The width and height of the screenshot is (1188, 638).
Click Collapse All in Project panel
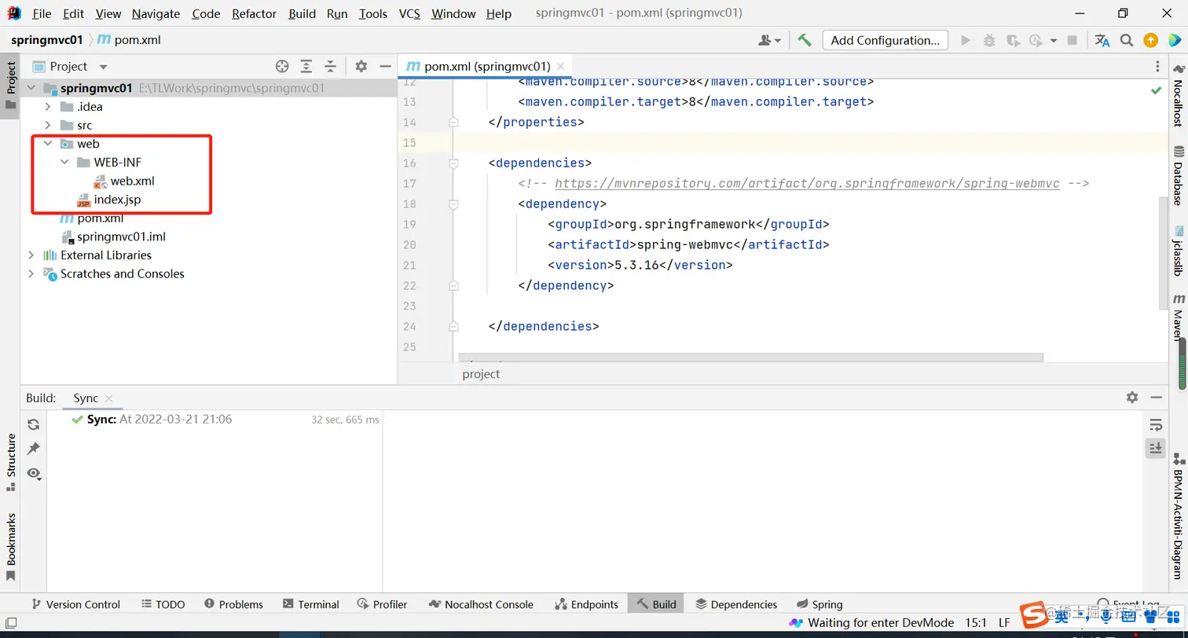click(331, 66)
